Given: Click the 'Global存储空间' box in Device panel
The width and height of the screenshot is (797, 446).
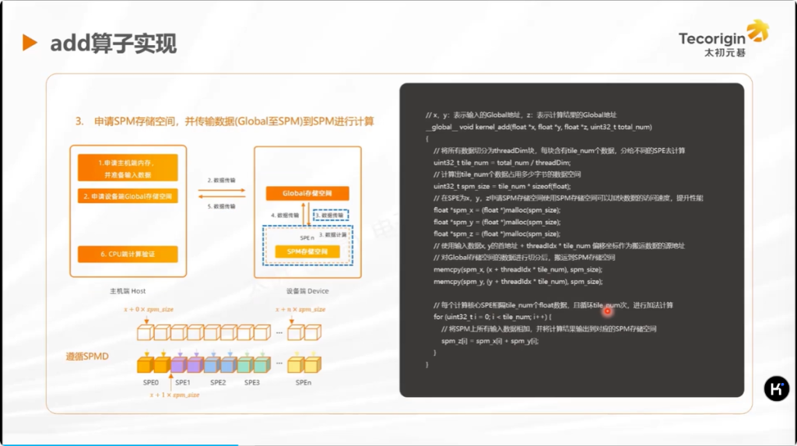Looking at the screenshot, I should tap(306, 193).
